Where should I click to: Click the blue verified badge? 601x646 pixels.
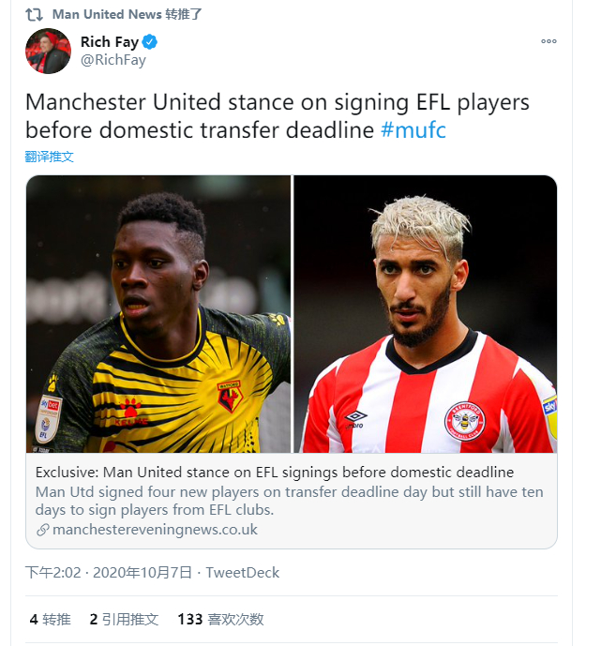click(x=149, y=42)
